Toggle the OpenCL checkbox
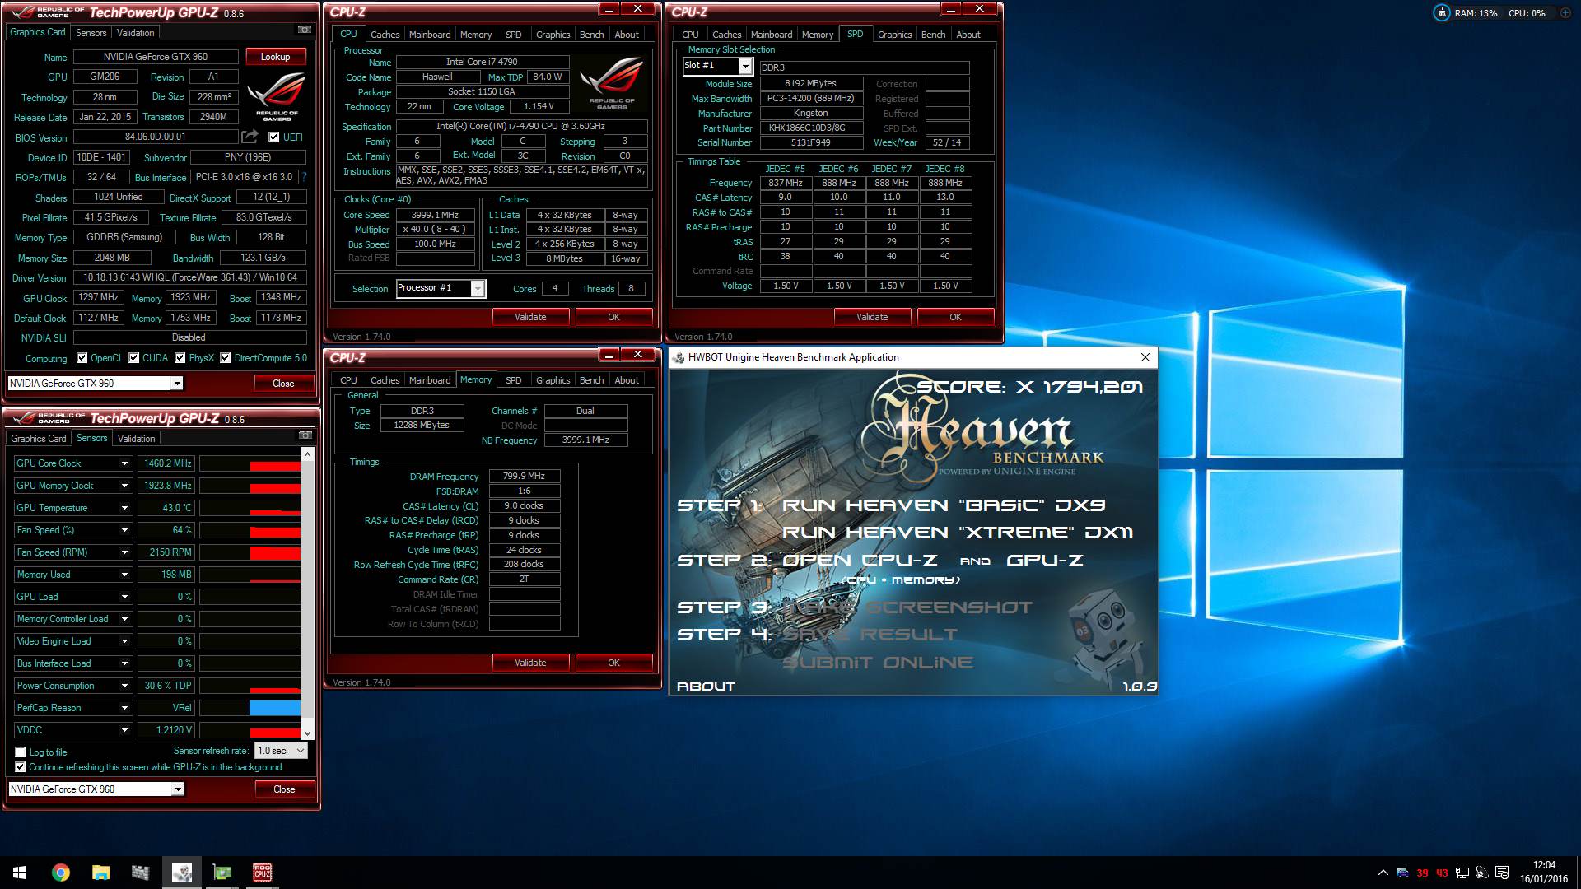Screen dimensions: 1581x889 (82, 358)
